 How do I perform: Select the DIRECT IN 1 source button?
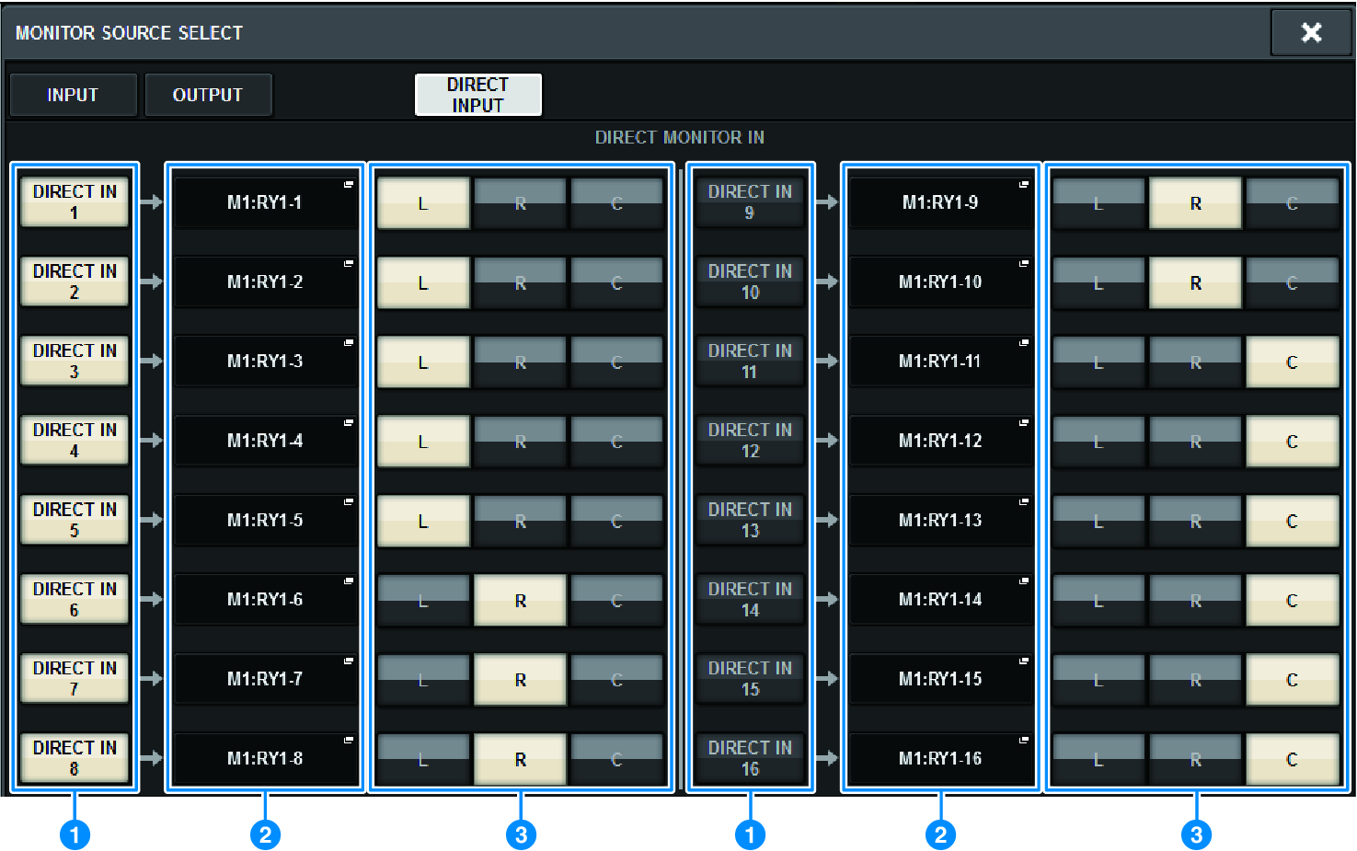tap(75, 201)
